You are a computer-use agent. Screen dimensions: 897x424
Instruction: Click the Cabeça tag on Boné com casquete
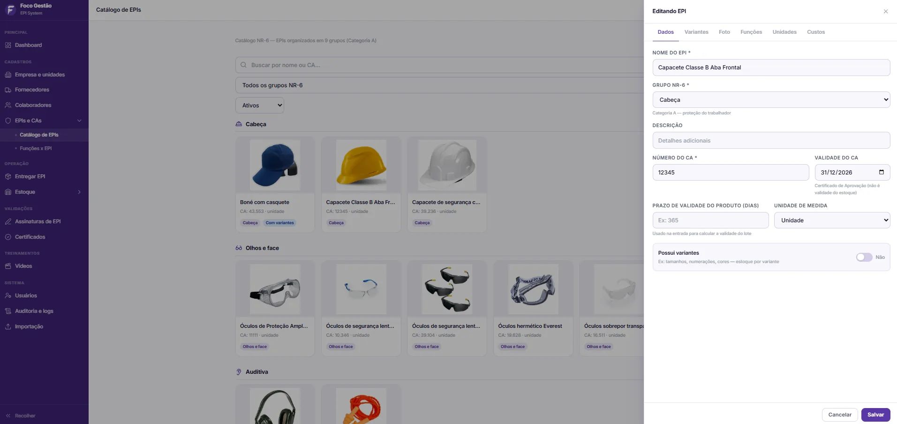(250, 223)
